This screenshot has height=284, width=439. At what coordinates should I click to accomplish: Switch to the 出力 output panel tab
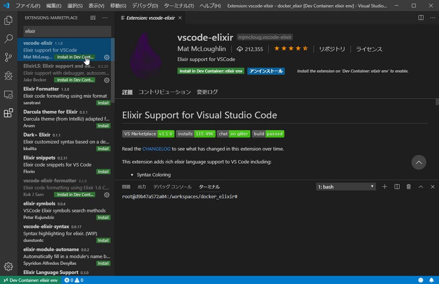(x=142, y=186)
